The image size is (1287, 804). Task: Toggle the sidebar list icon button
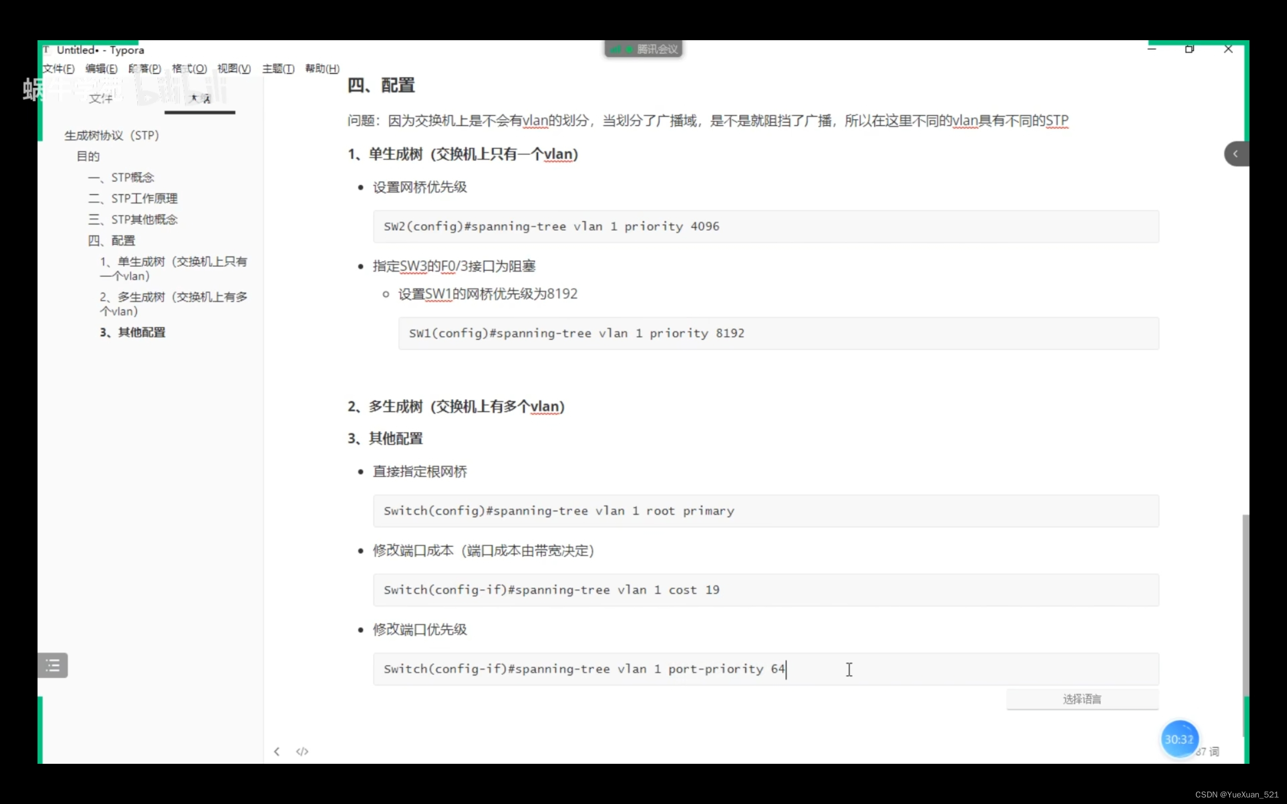point(53,665)
